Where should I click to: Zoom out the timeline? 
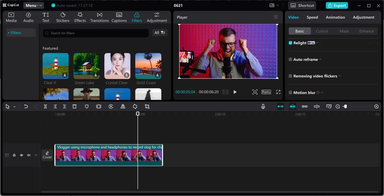(338, 106)
